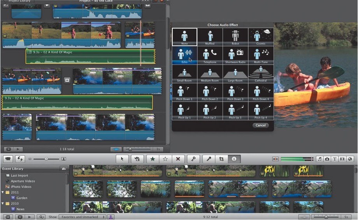Choose the Muffled audio effect
This screenshot has width=358, height=220.
point(210,37)
